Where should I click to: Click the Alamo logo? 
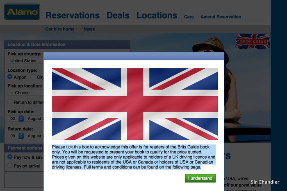pyautogui.click(x=22, y=12)
